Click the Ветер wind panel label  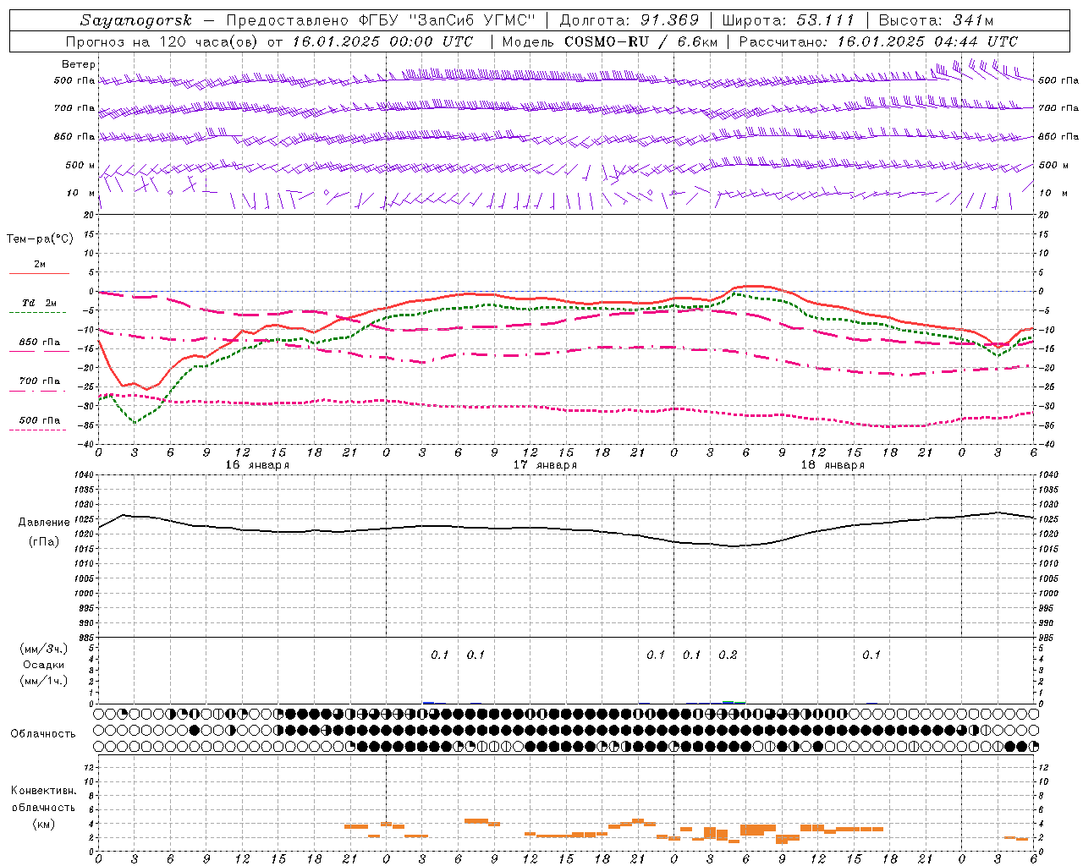tap(79, 64)
